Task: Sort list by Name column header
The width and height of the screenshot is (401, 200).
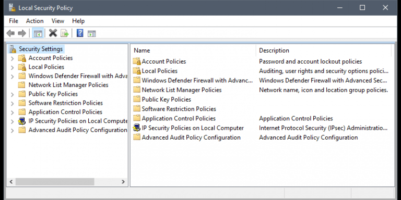Action: (194, 51)
